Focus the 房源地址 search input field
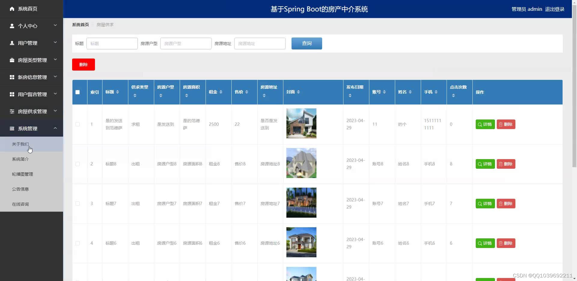 [260, 44]
